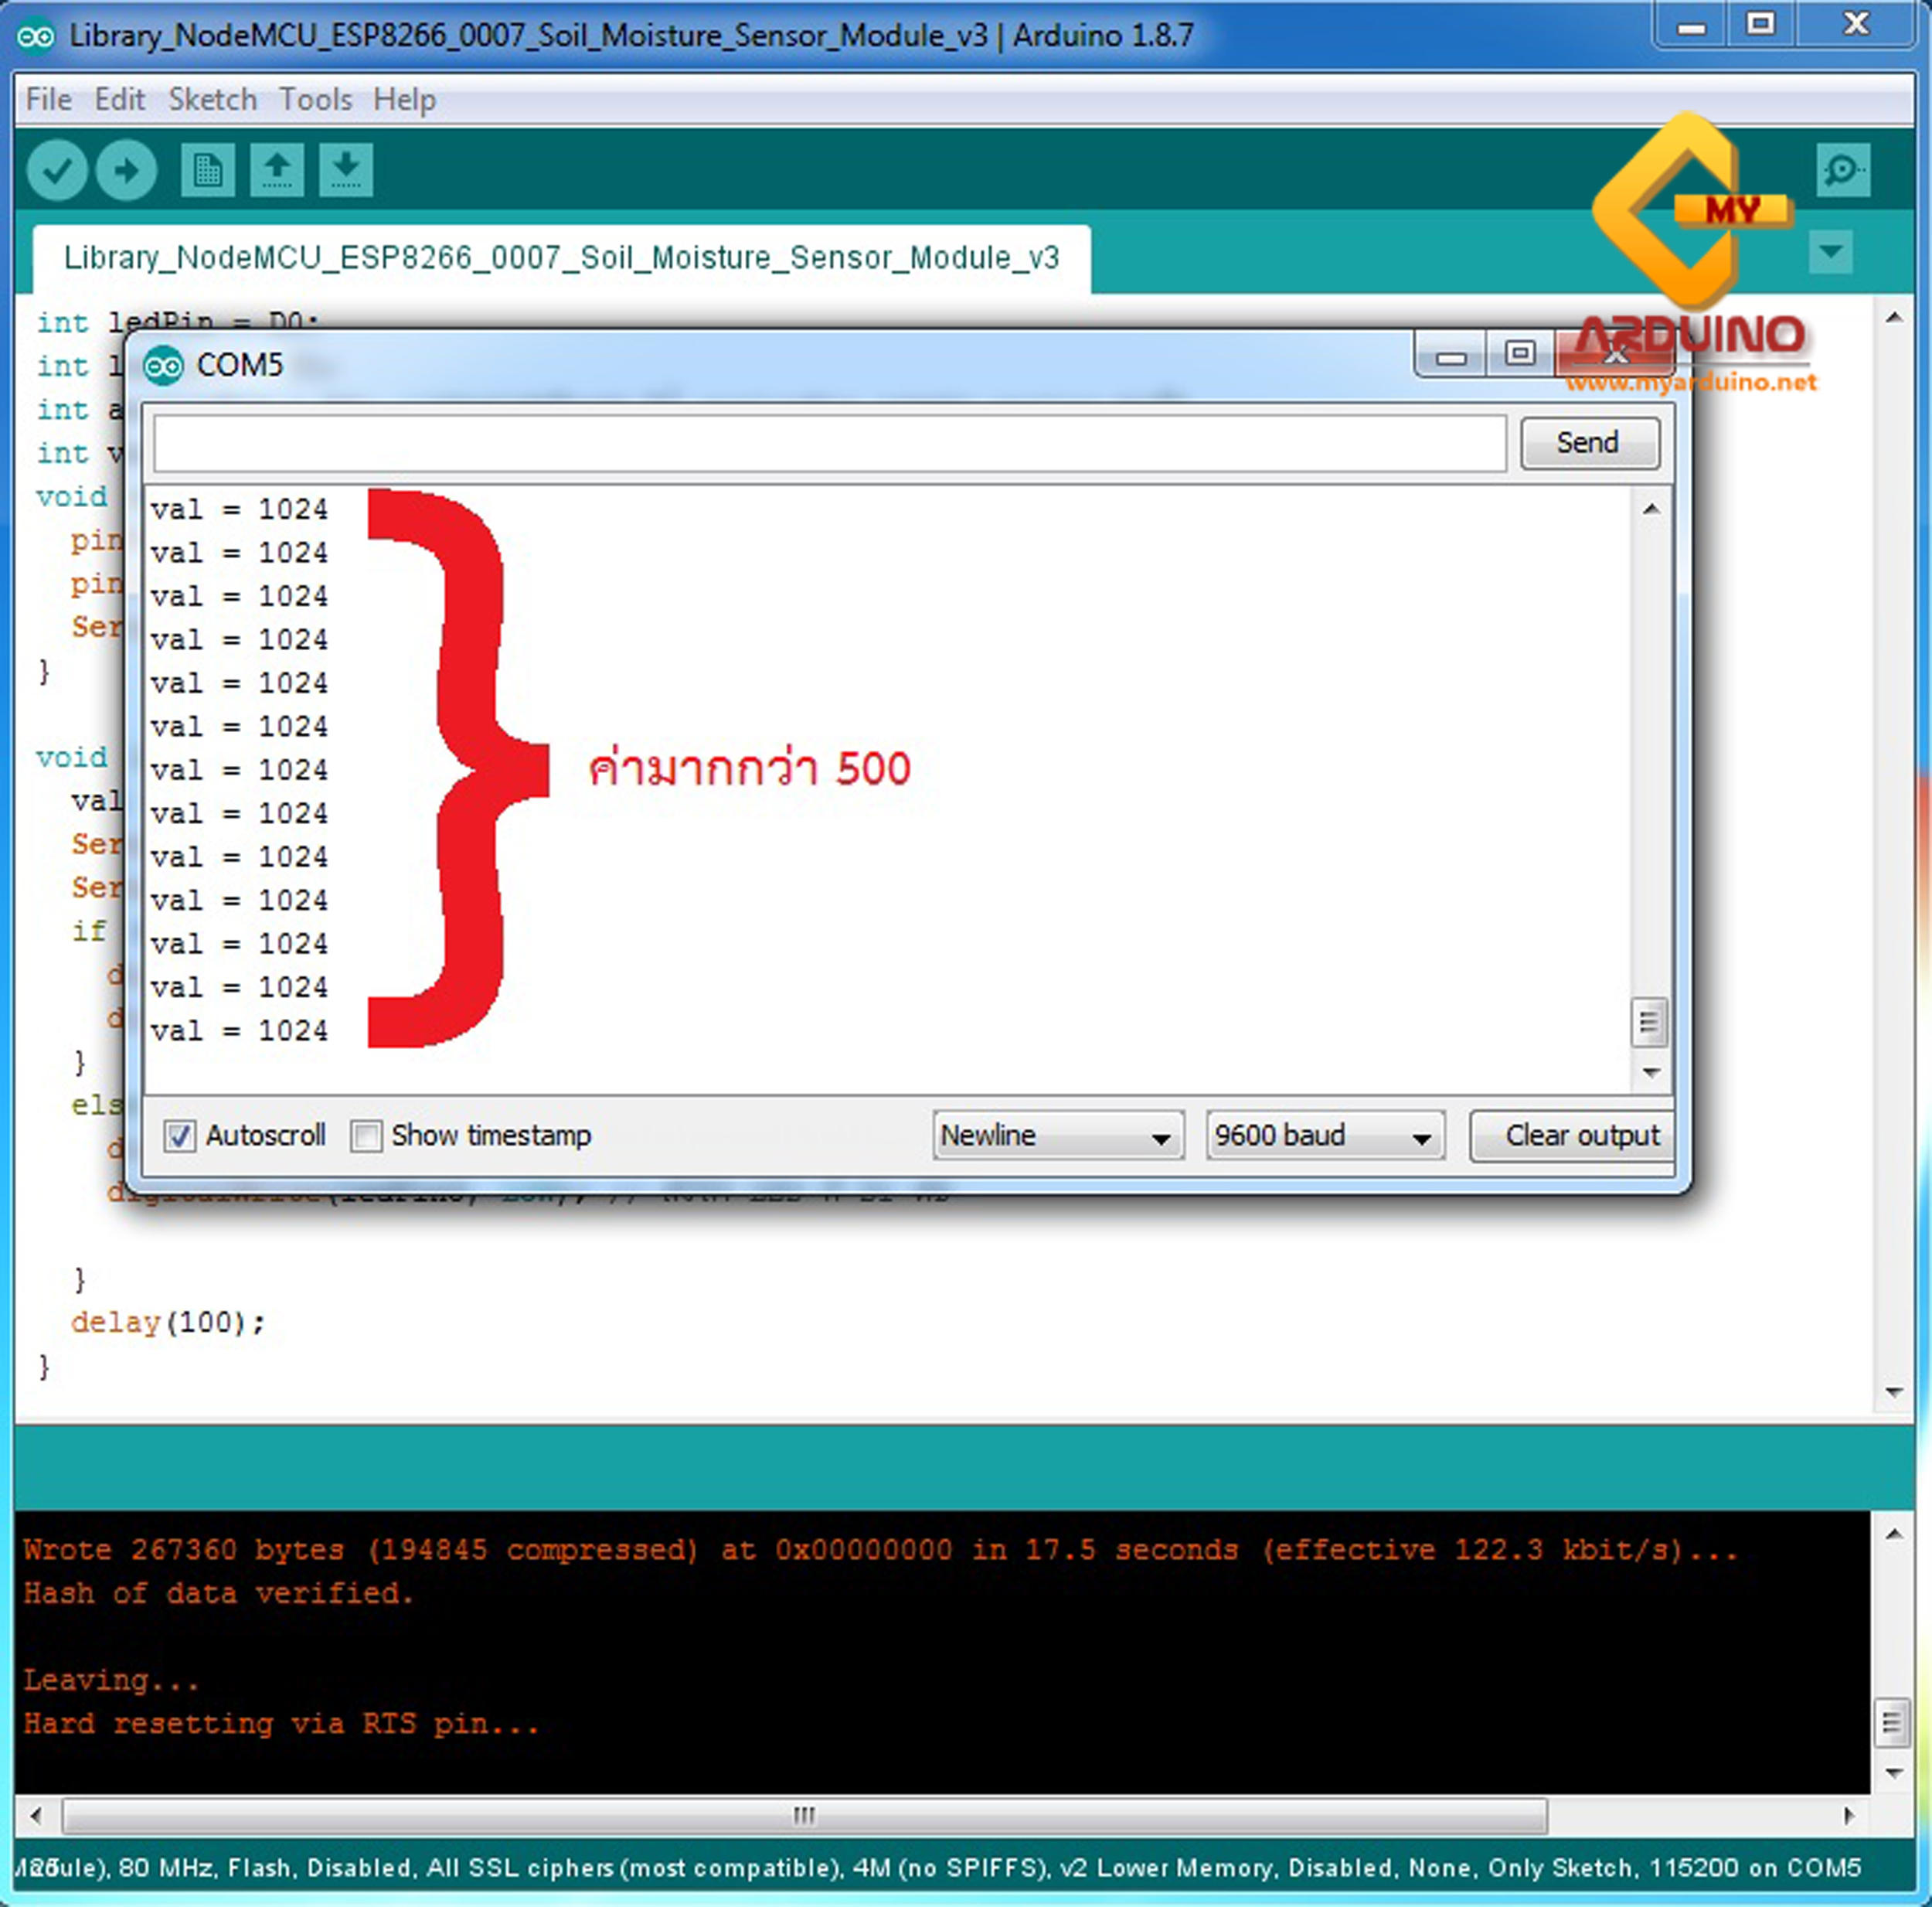The image size is (1932, 1907).
Task: Click the Open sketch icon
Action: 277,170
